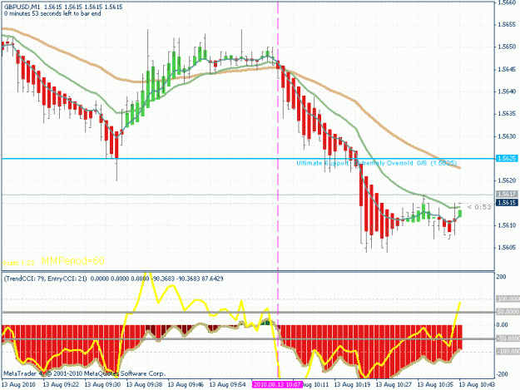
Task: Click the 200 level on CCI scale
Action: (x=502, y=277)
